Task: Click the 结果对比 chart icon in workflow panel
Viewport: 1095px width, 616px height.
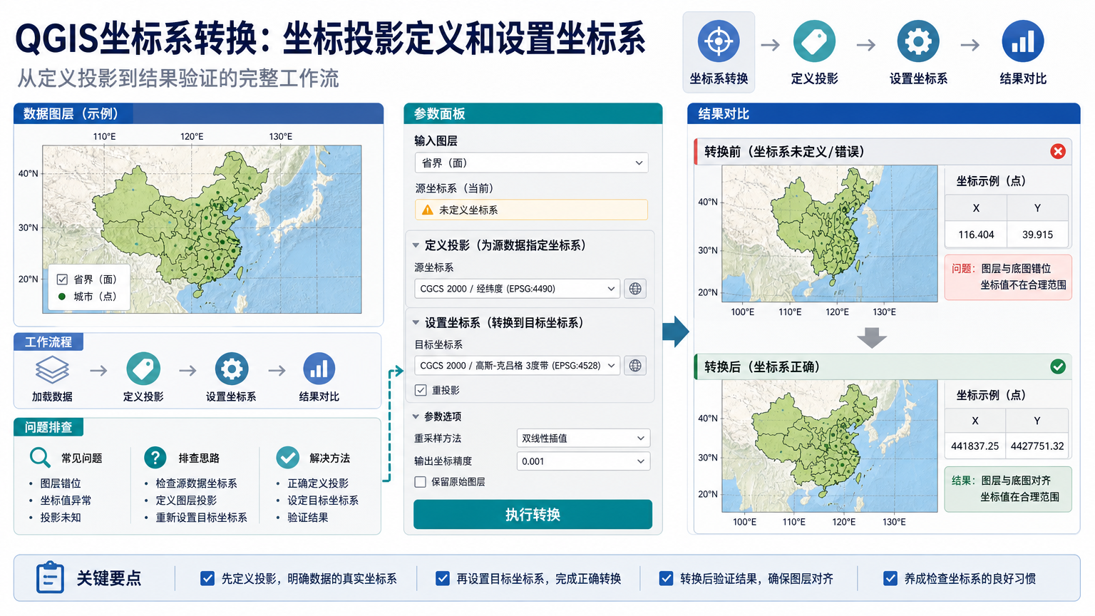Action: [319, 369]
